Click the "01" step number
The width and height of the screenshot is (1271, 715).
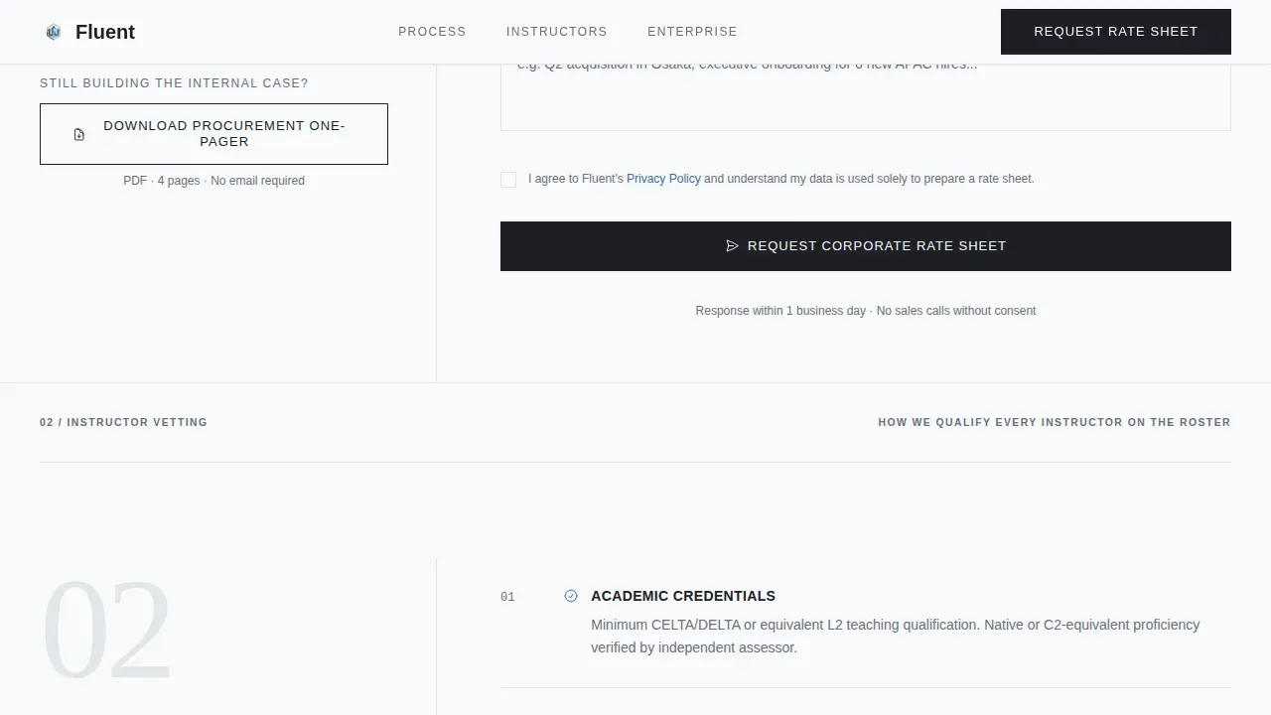tap(507, 597)
